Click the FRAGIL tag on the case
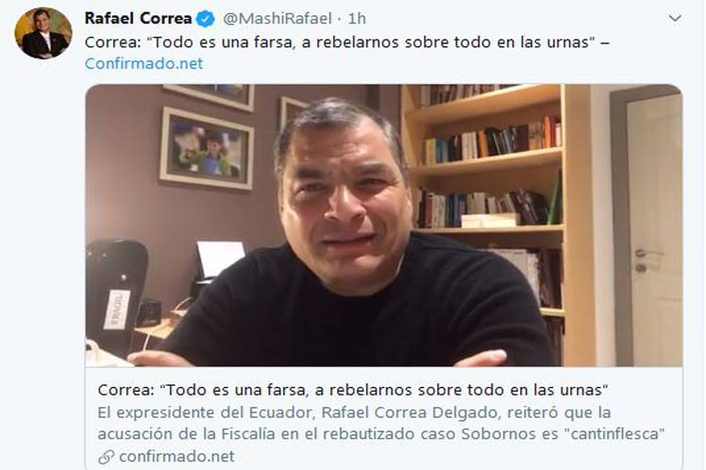This screenshot has width=706, height=470. pyautogui.click(x=117, y=309)
